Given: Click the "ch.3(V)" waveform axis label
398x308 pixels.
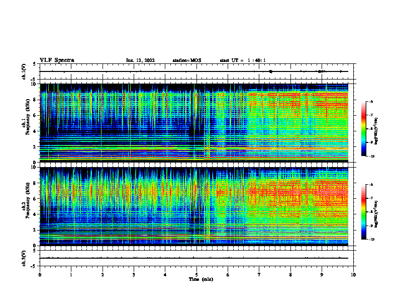Looking at the screenshot, I should (x=24, y=258).
